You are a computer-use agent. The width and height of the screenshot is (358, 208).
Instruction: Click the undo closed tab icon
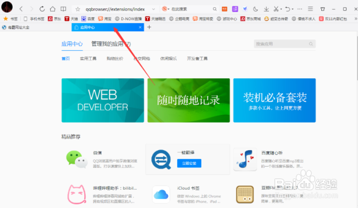(x=288, y=9)
